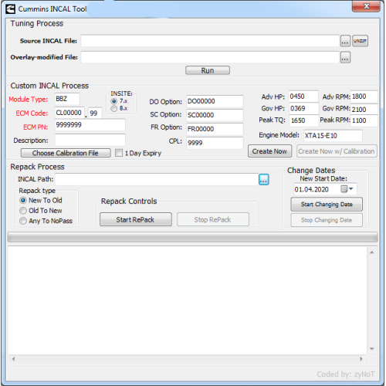Click the Adv RPM field 1800
This screenshot has height=386, width=386.
point(364,96)
